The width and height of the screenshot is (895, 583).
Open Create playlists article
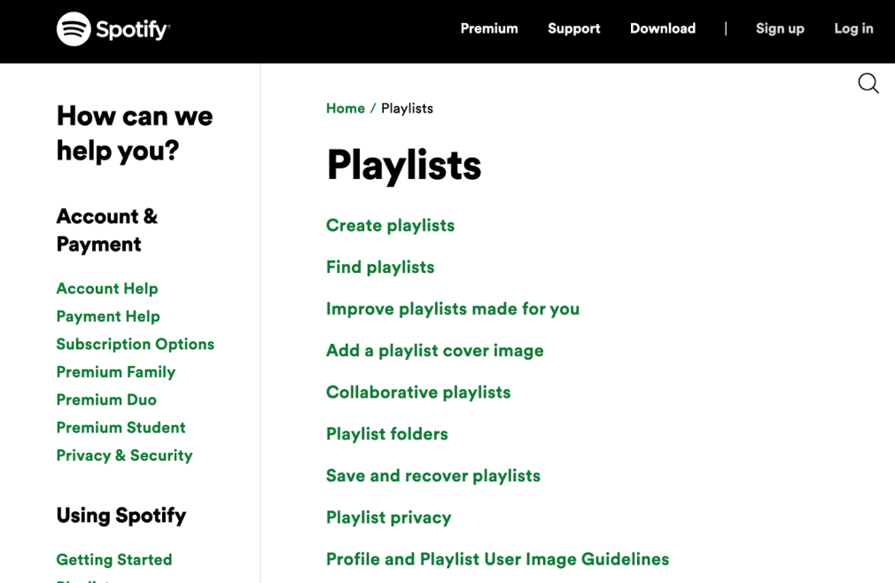click(x=391, y=225)
